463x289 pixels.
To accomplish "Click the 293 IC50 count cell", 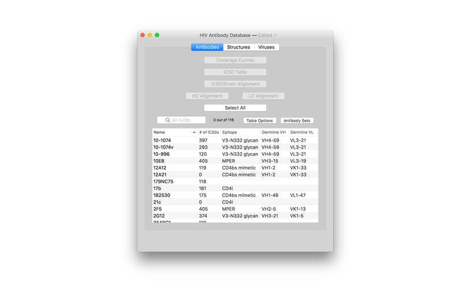I will (x=203, y=147).
